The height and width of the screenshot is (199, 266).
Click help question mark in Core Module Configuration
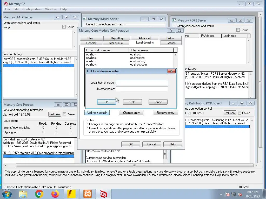click(x=171, y=31)
